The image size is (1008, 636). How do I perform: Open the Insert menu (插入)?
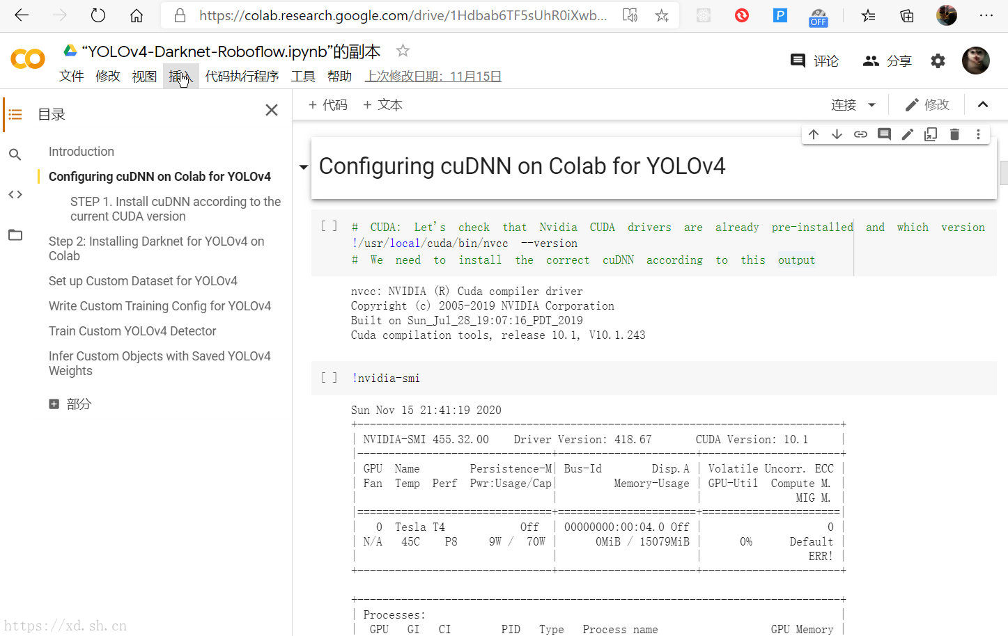(181, 77)
